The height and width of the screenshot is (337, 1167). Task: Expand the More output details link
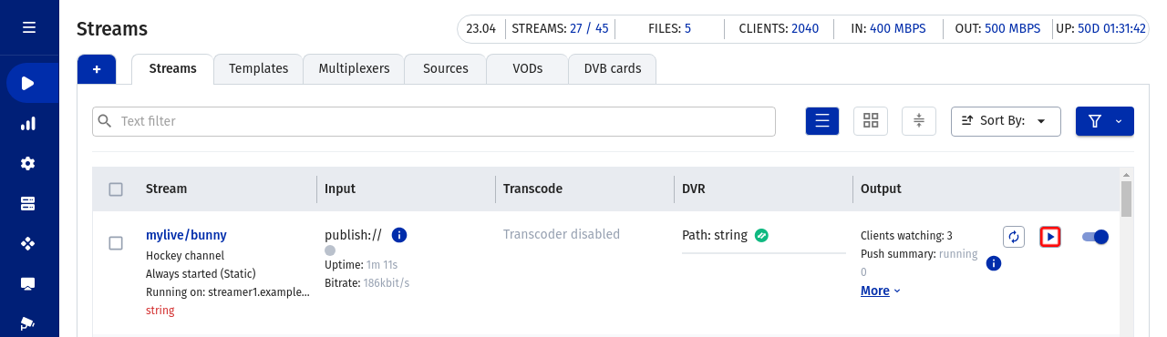pos(881,291)
